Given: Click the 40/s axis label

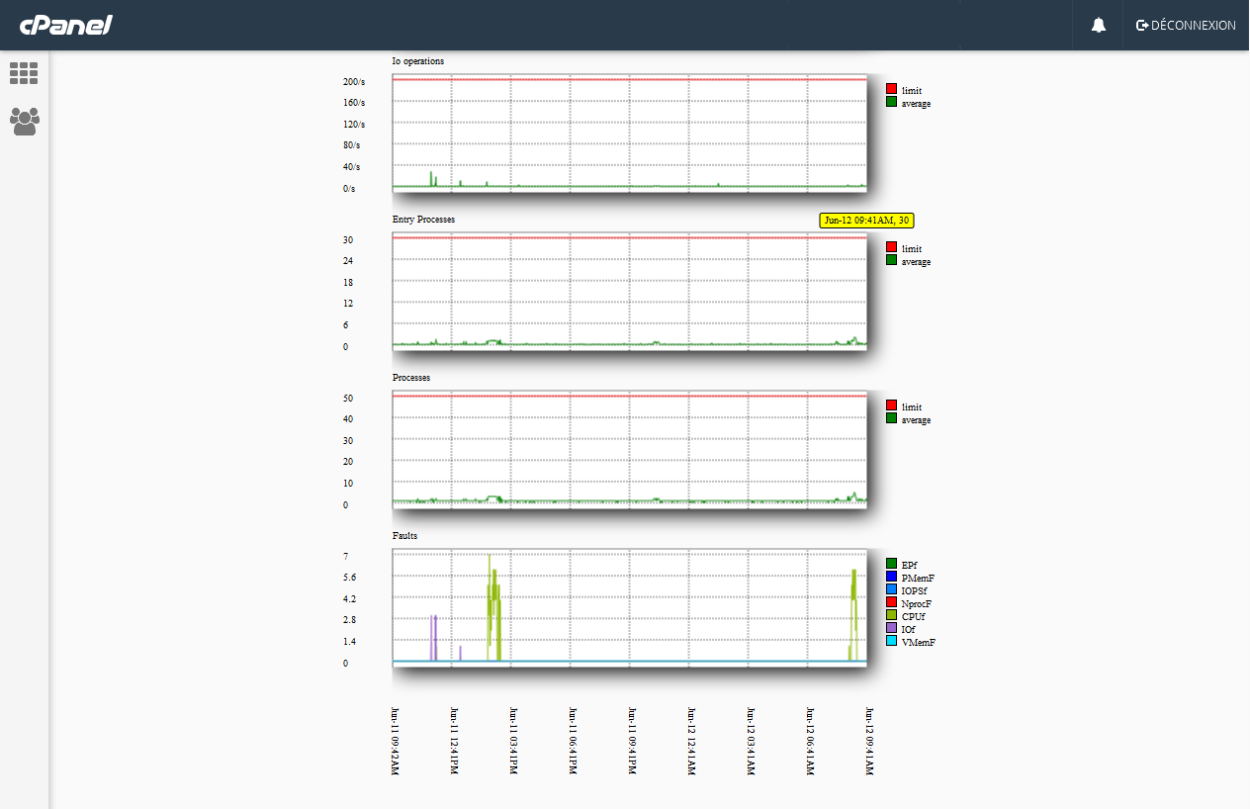Looking at the screenshot, I should pos(352,167).
